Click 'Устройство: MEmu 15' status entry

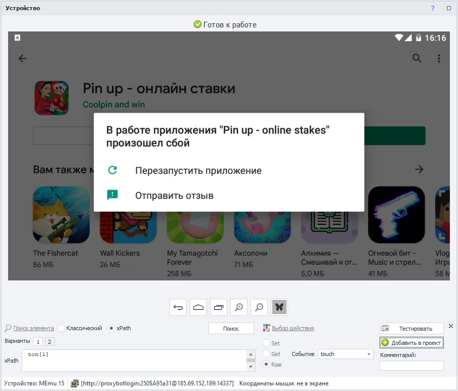coord(34,383)
